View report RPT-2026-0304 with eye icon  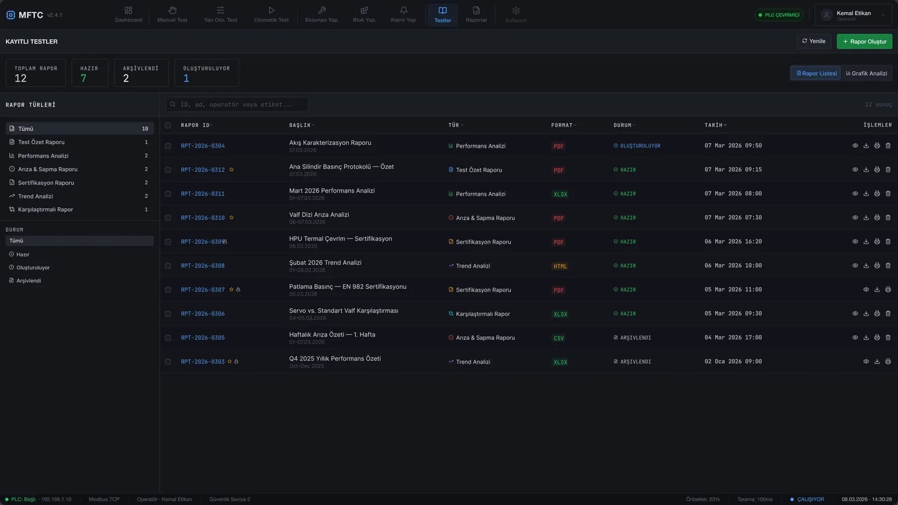pyautogui.click(x=855, y=146)
